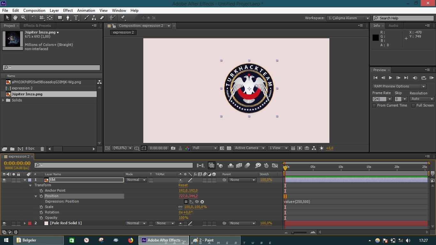
Task: Use expression pick whip spiral
Action: pyautogui.click(x=197, y=202)
